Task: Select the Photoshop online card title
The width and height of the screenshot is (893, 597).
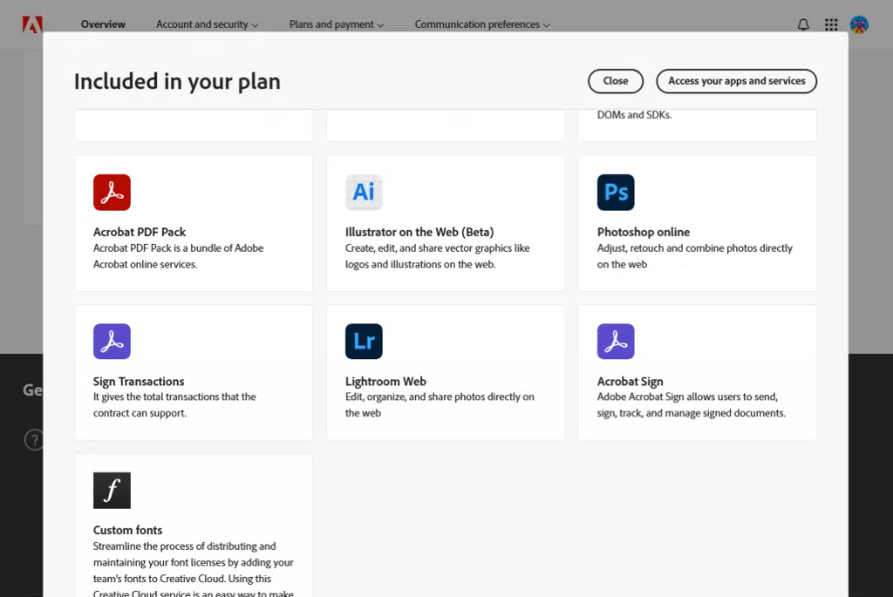Action: tap(643, 232)
